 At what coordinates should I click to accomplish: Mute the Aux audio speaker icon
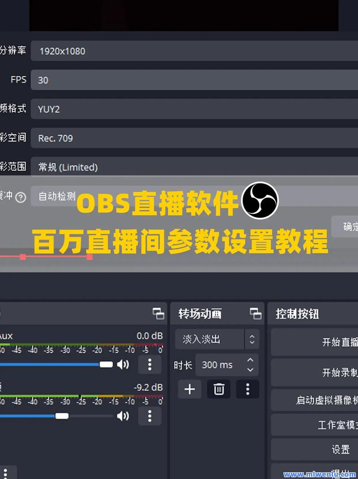[x=123, y=364]
